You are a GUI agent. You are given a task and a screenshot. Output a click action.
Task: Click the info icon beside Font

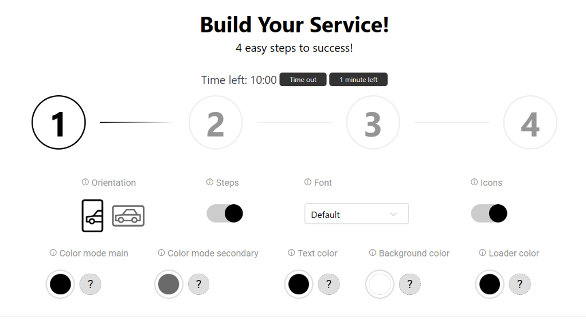tap(308, 182)
